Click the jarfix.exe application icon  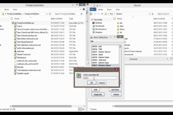point(15,51)
